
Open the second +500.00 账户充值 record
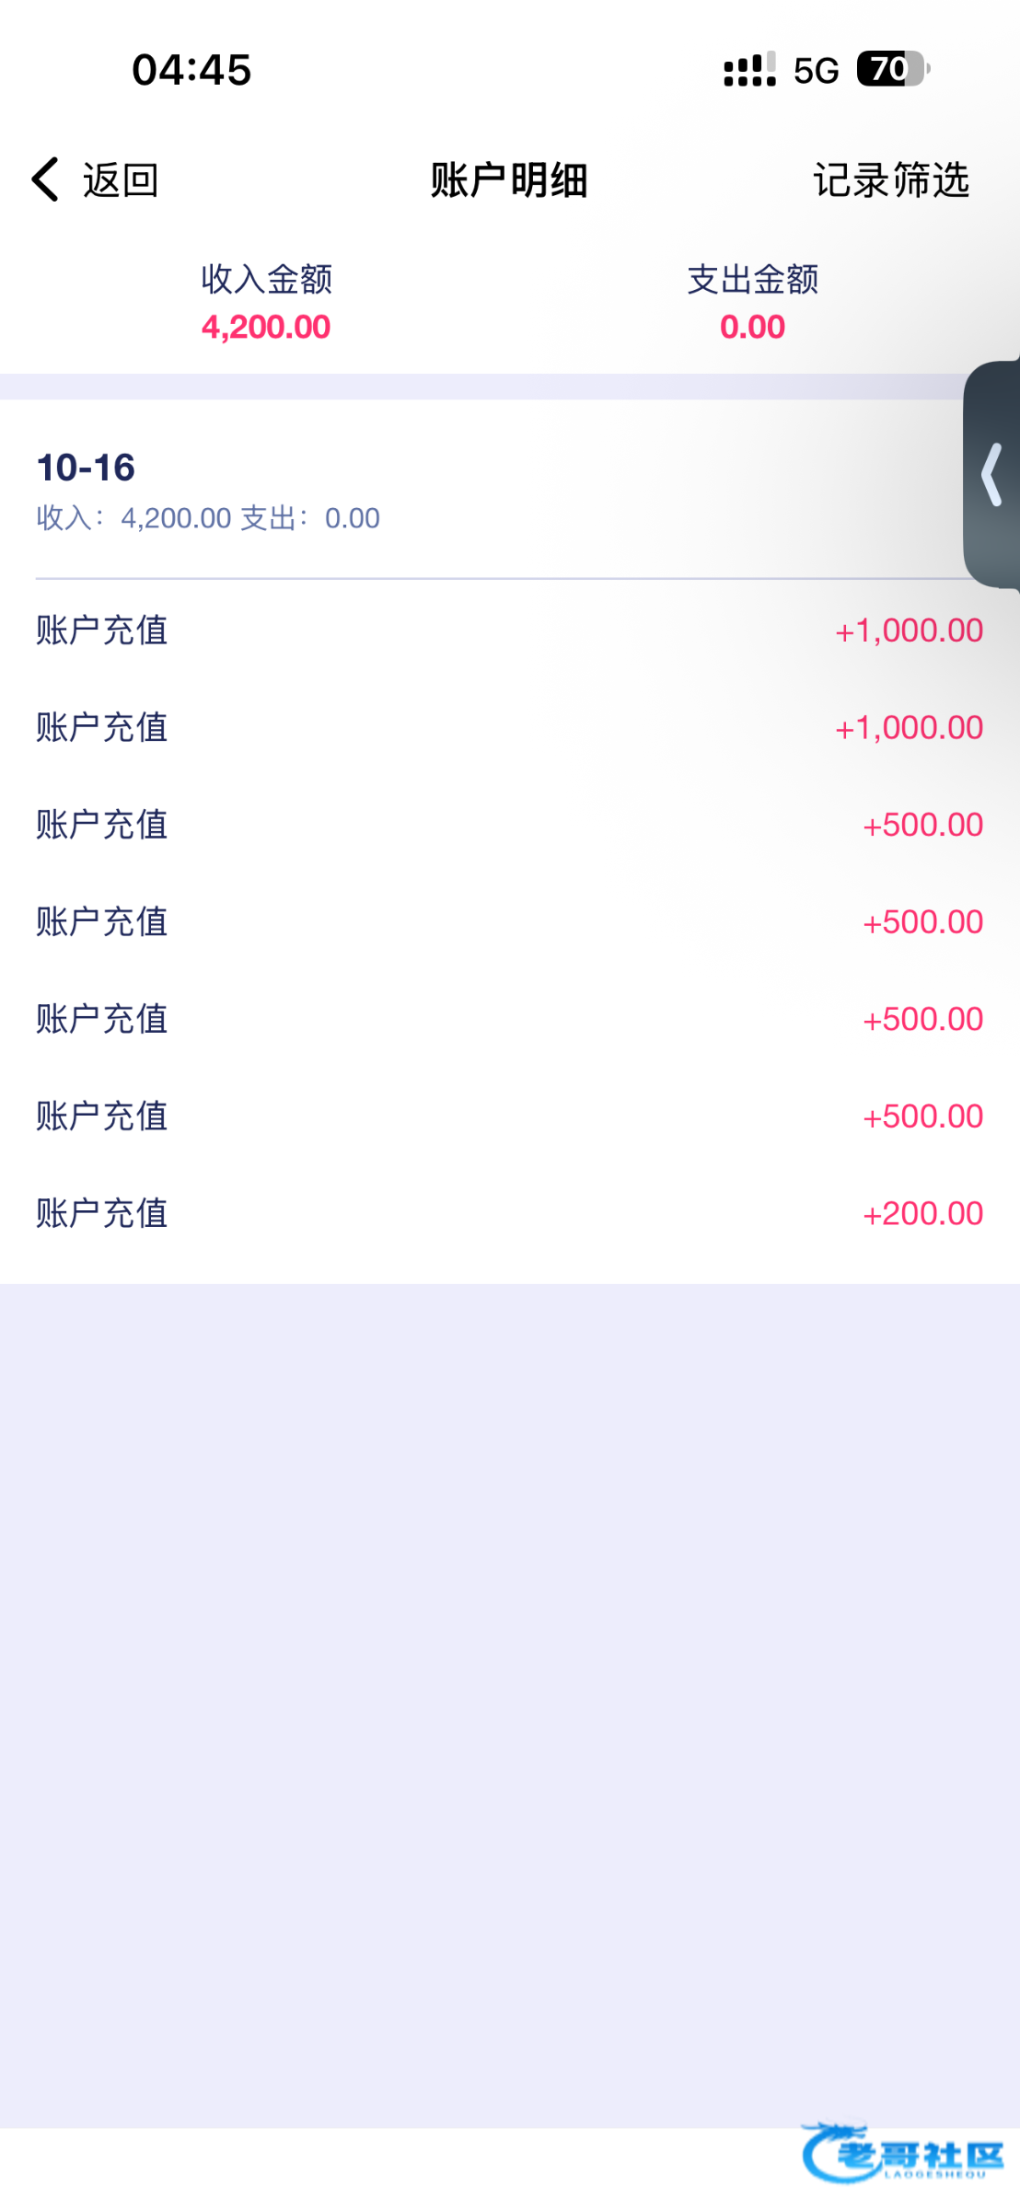click(509, 922)
